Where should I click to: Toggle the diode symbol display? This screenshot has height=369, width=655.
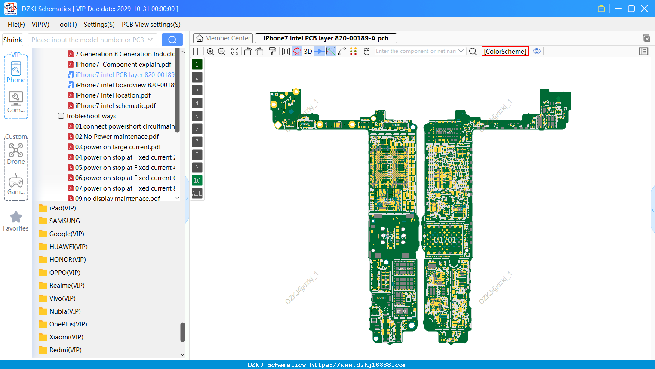pos(319,51)
